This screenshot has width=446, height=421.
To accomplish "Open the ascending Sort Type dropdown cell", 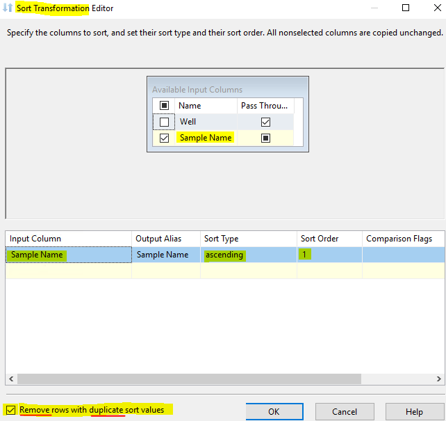I will pos(249,255).
